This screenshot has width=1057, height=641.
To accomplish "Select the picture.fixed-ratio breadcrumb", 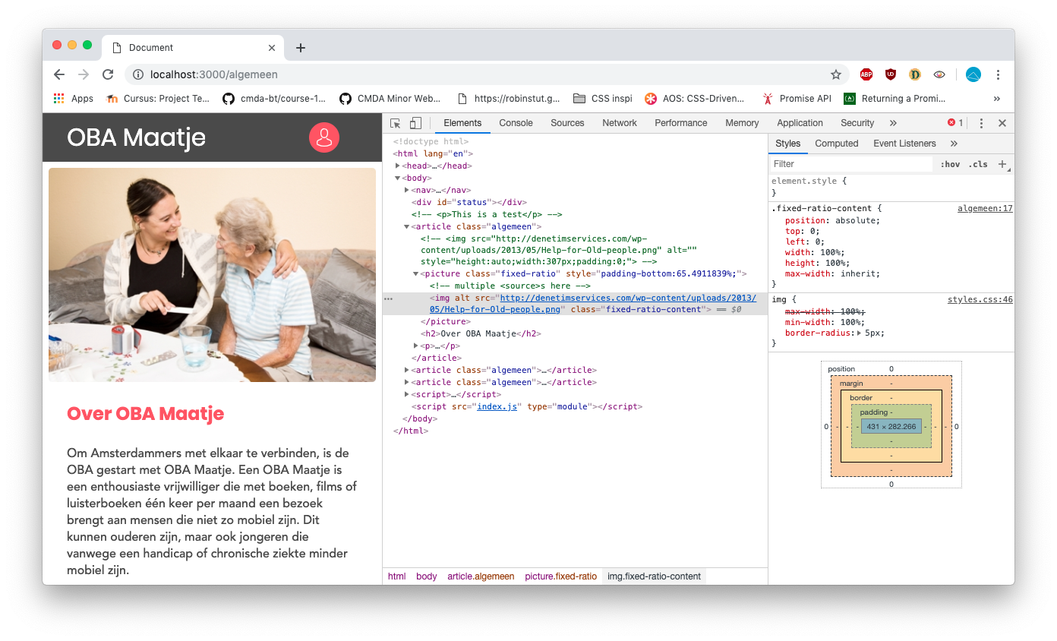I will [x=560, y=576].
